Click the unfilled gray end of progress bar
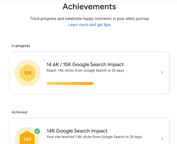This screenshot has width=177, height=144. (x=94, y=84)
